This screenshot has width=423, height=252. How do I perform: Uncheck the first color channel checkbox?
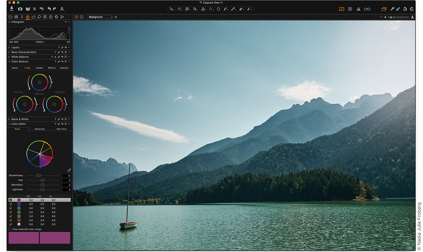coord(11,200)
